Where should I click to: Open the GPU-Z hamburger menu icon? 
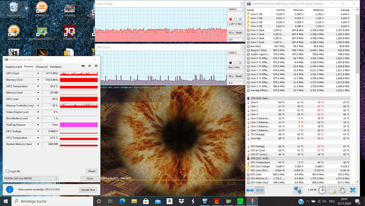pos(95,66)
